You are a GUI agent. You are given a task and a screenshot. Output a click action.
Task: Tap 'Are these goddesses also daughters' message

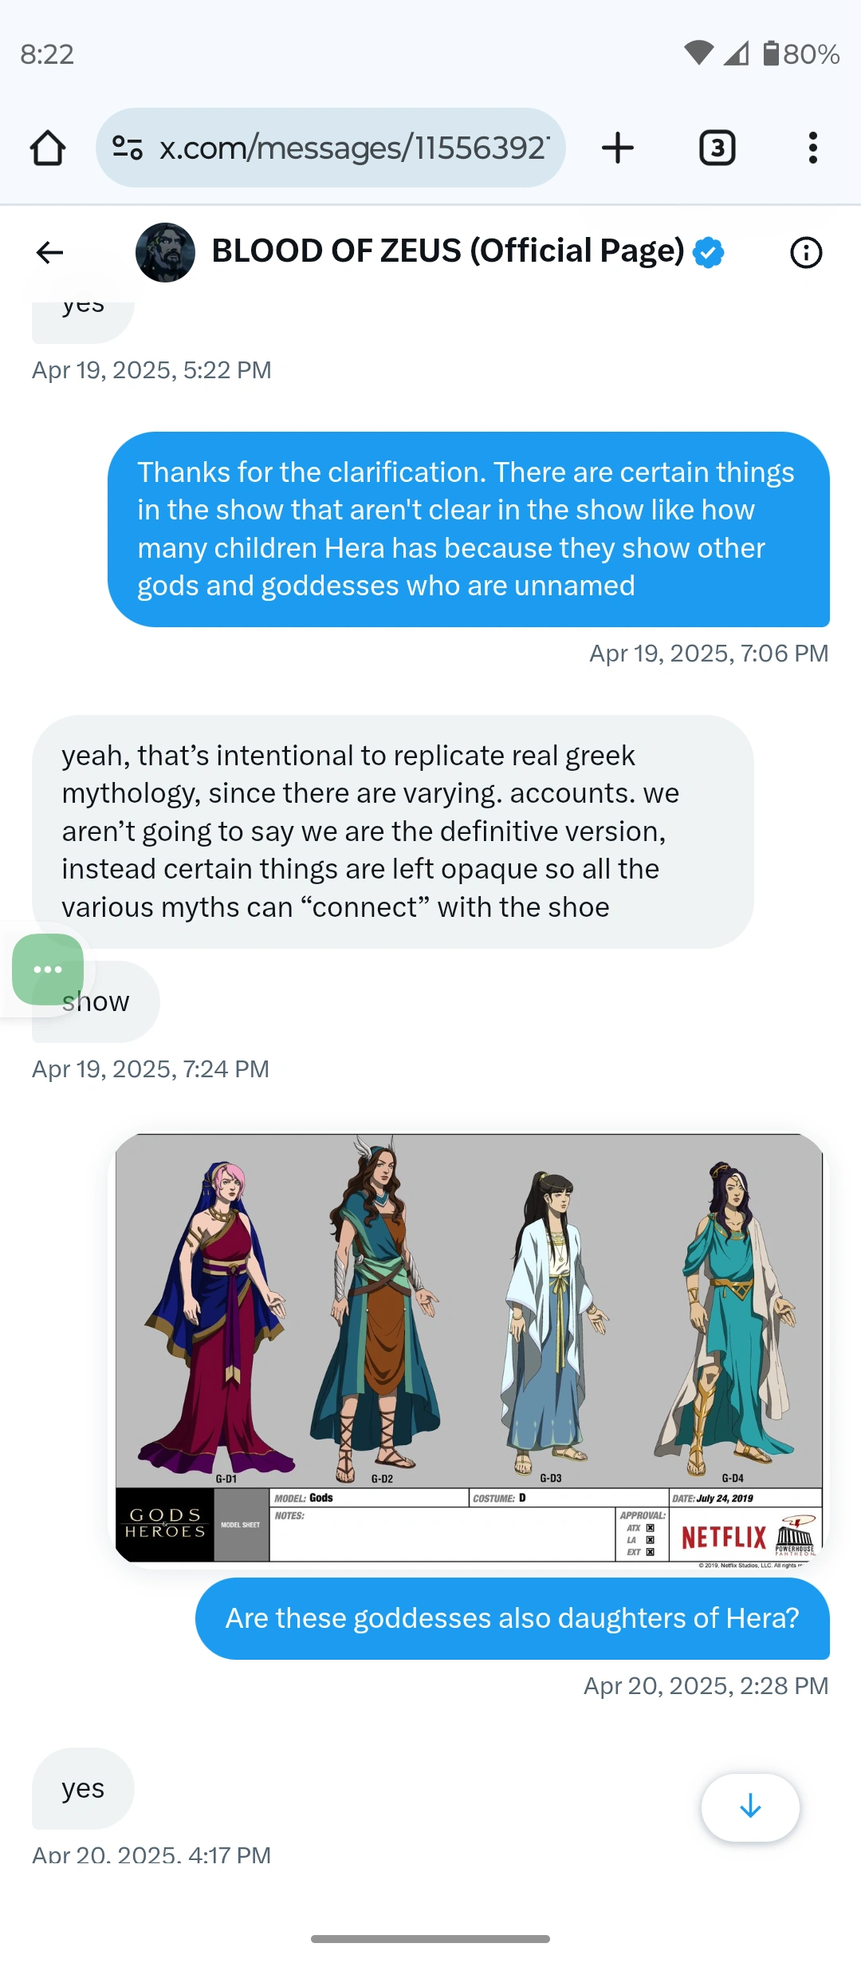click(x=513, y=1617)
